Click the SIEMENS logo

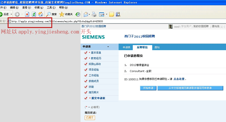point(93,37)
